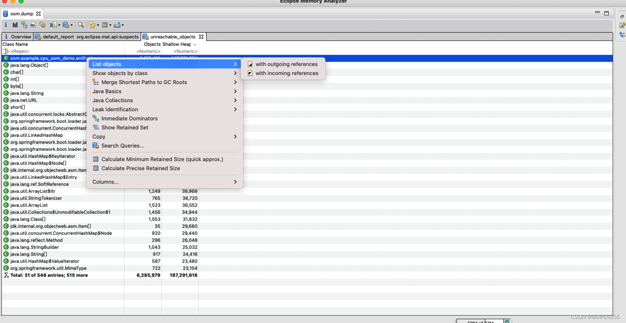Click the class icon beside byte[]
626x323 pixels.
tap(6, 86)
